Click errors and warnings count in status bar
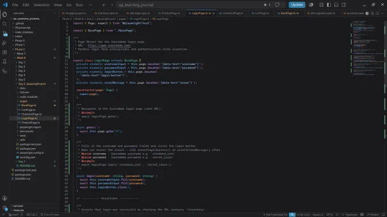Screen dimensions: 387x217 click(32, 215)
